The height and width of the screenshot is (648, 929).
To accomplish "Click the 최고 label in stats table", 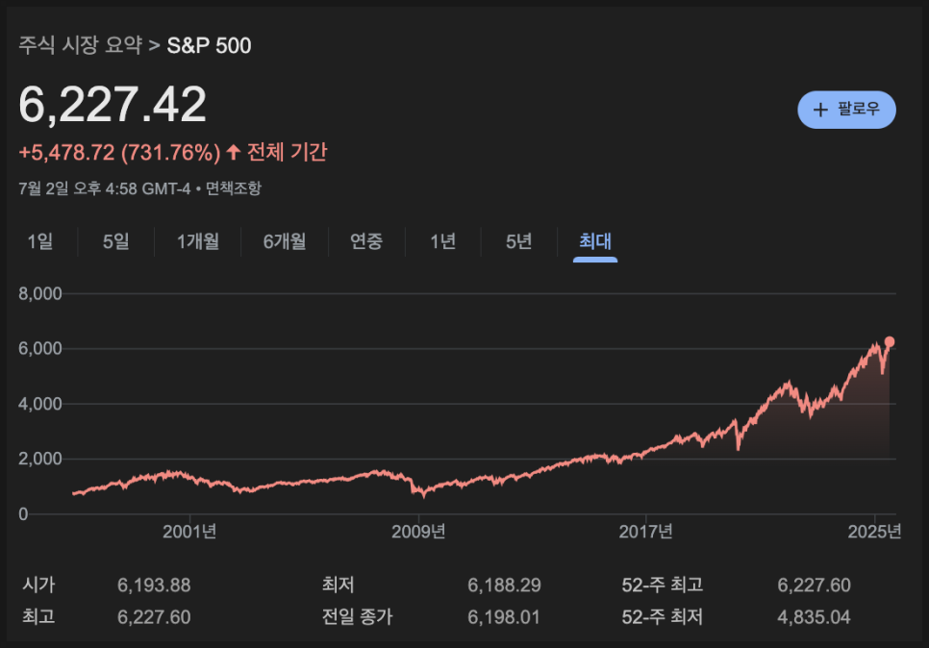I will 38,616.
